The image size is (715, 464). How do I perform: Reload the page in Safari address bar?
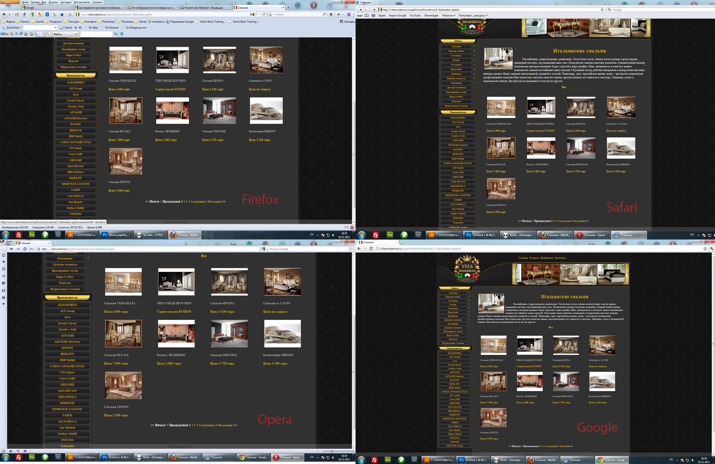602,9
